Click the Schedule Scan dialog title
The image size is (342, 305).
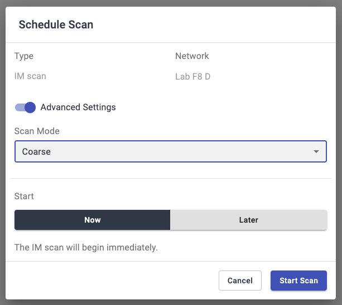[56, 24]
